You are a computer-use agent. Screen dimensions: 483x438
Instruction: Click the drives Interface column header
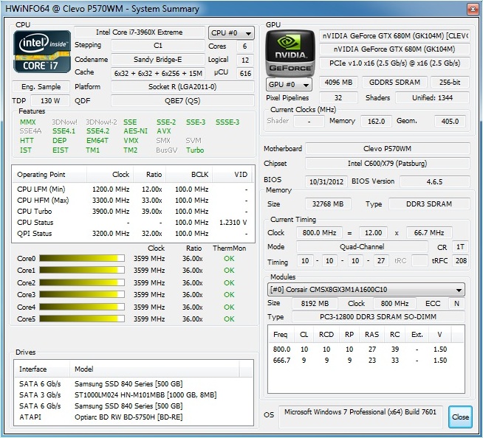tap(42, 369)
